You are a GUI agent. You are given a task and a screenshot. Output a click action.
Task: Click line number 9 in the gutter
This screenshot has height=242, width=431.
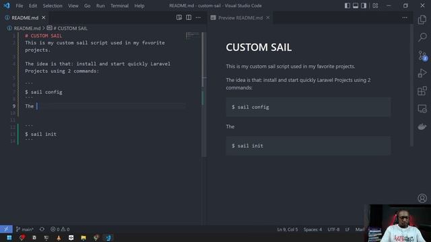[x=13, y=106]
